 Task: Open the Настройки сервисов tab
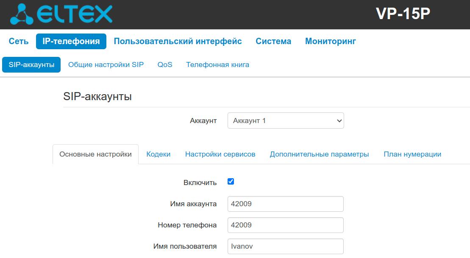tap(220, 154)
